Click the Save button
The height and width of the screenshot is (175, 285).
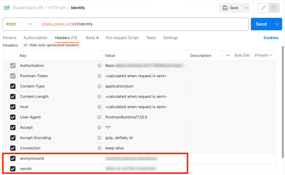pos(230,8)
